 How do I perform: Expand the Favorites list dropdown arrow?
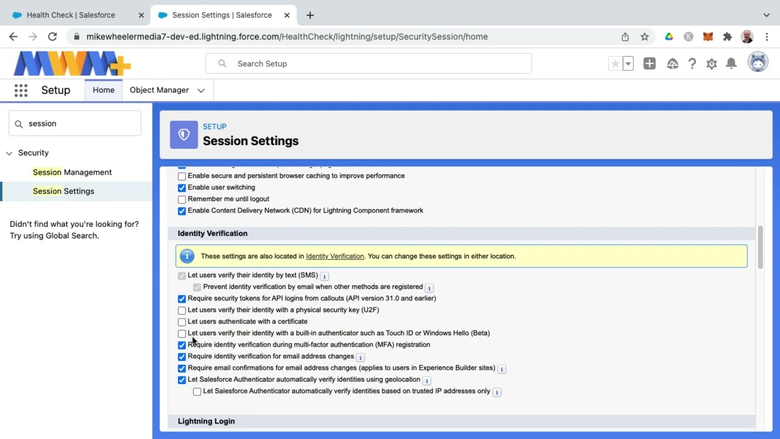(628, 63)
